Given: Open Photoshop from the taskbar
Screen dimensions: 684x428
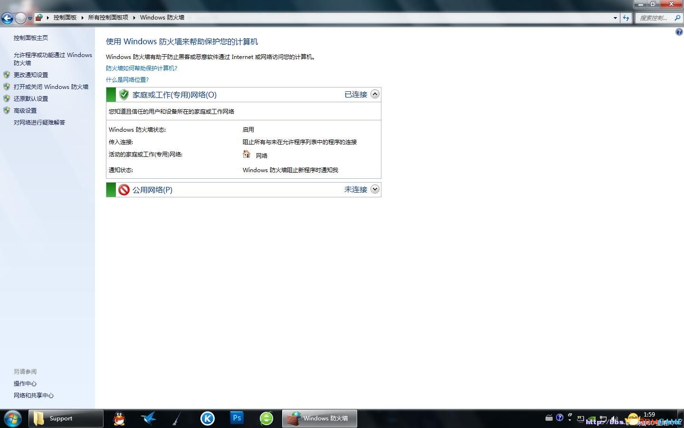Looking at the screenshot, I should [x=237, y=418].
